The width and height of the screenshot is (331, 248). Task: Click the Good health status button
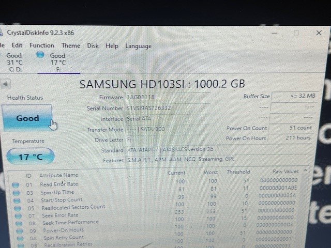coord(27,118)
